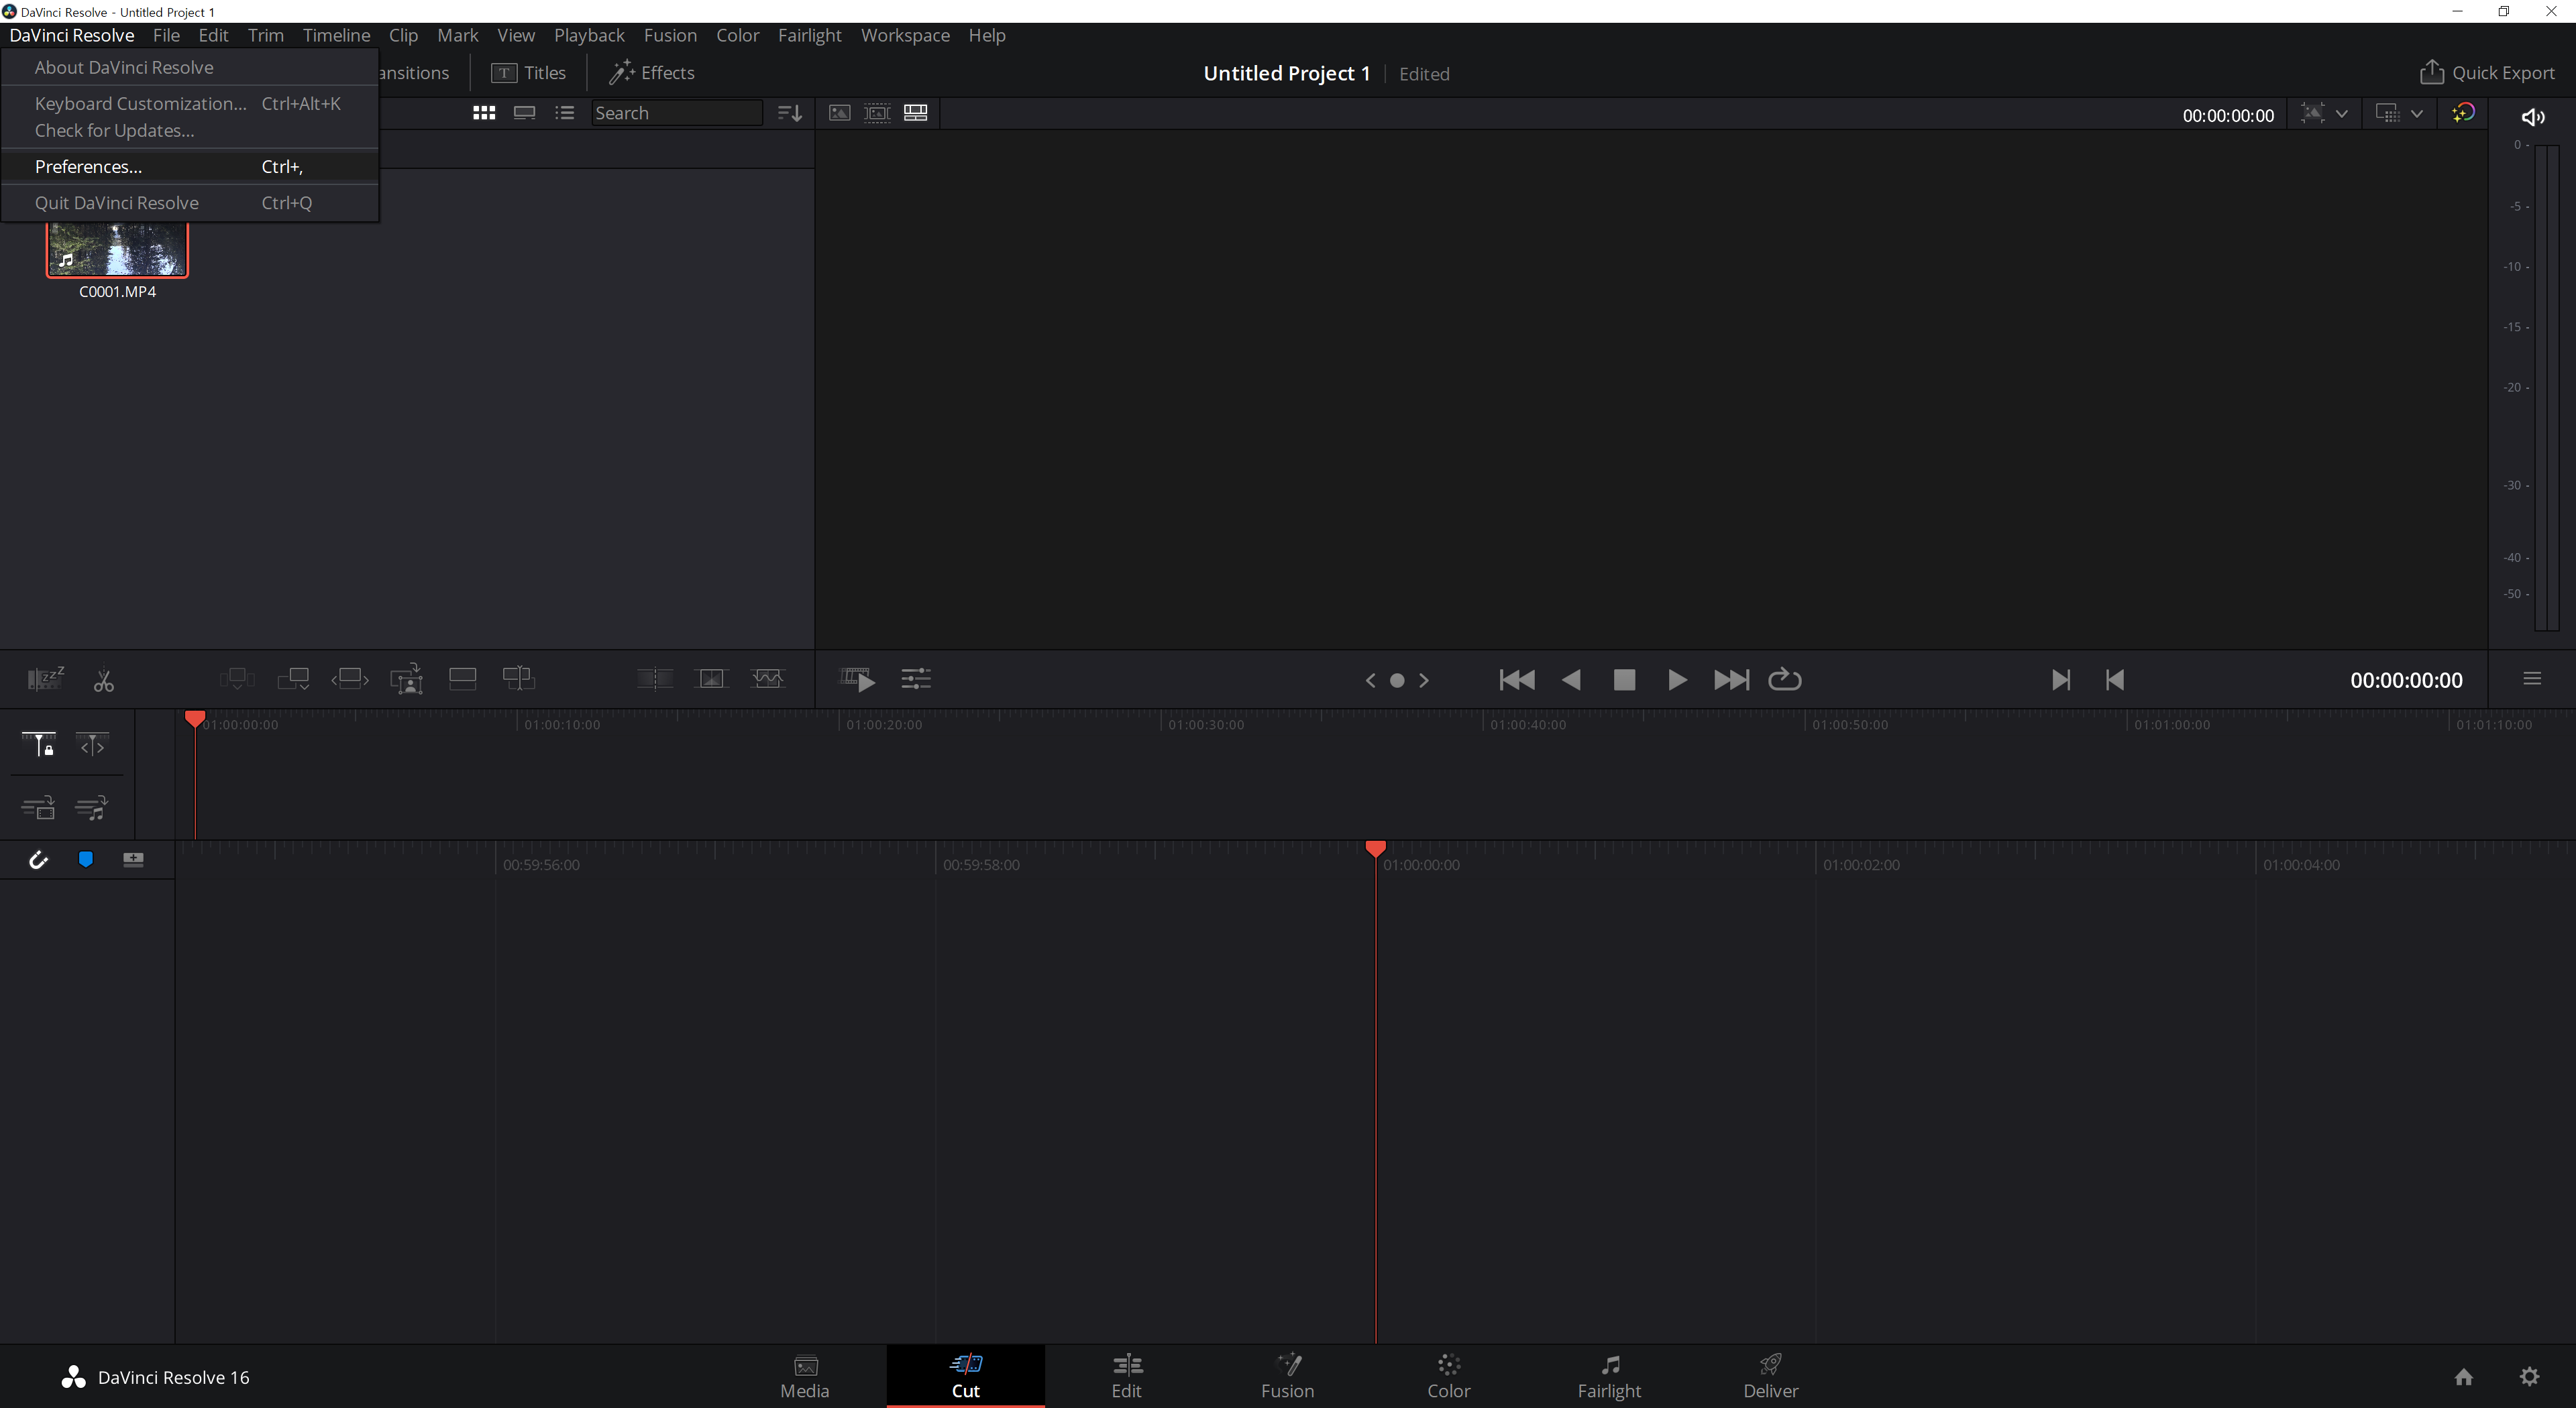Switch media pool to thumbnail view
2576x1408 pixels.
pos(484,113)
